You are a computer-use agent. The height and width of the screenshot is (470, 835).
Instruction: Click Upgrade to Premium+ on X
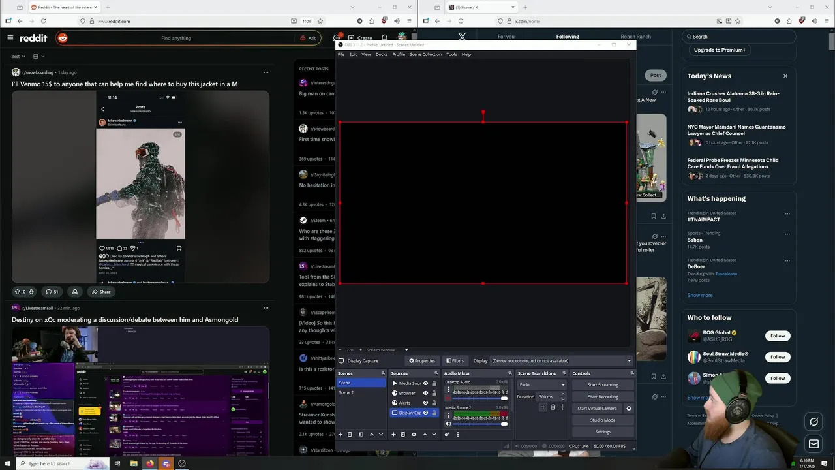pos(720,50)
